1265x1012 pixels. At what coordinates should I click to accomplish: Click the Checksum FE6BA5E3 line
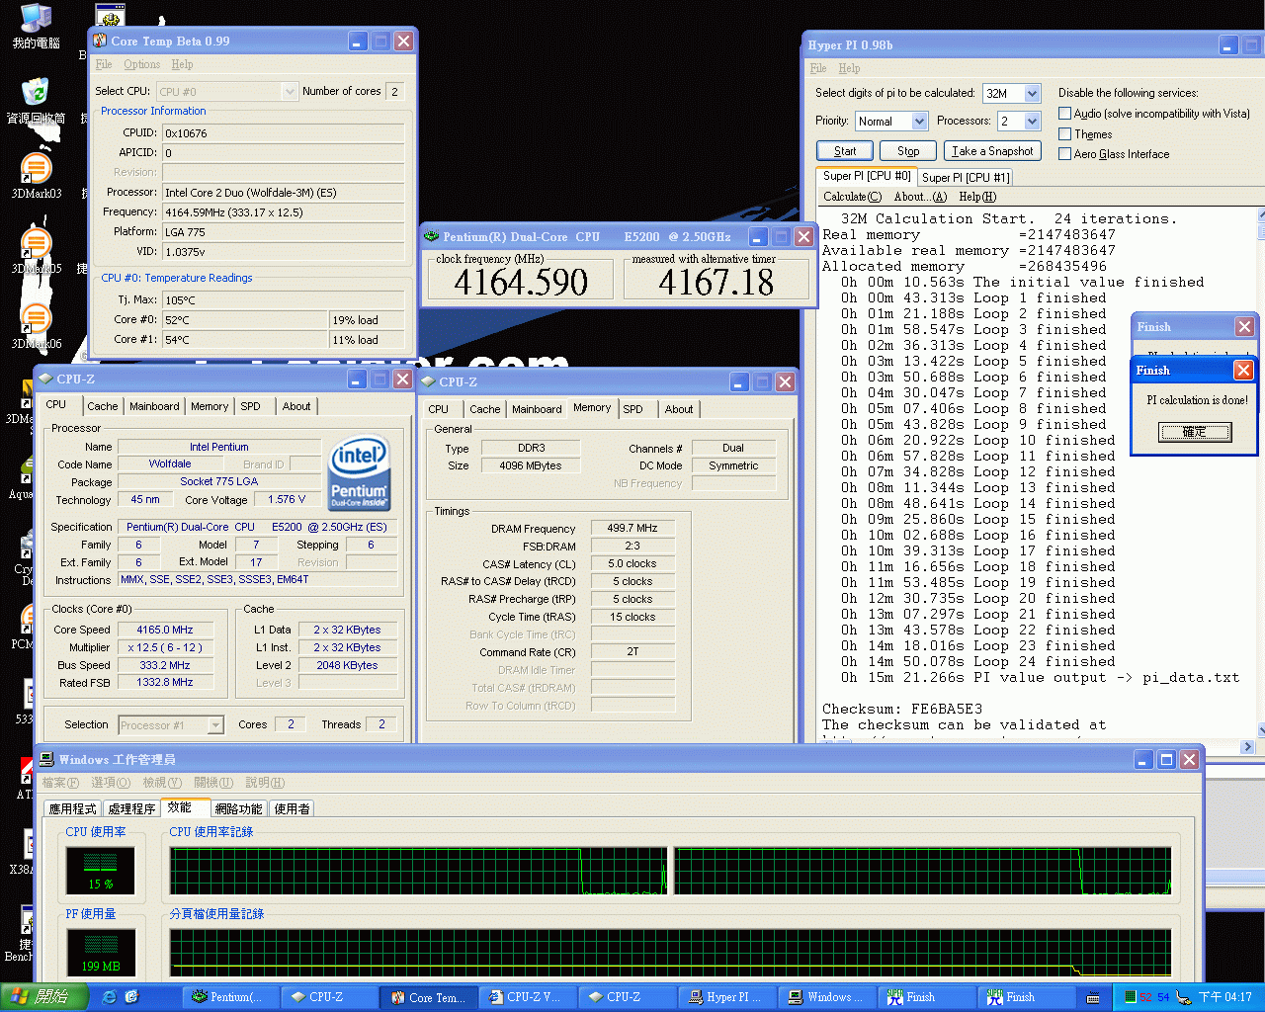click(x=902, y=710)
